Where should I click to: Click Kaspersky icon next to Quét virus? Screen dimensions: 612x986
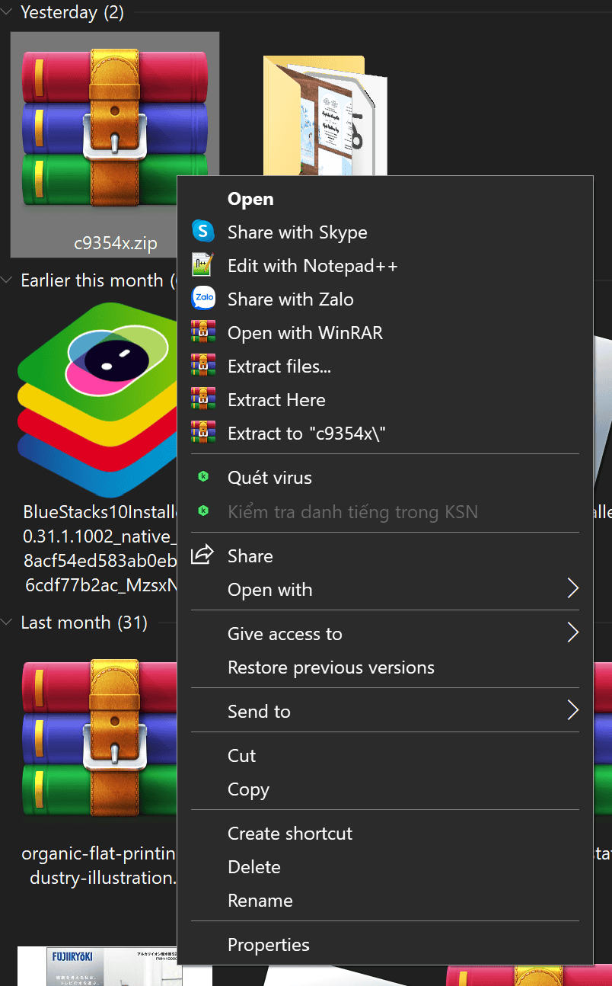pos(203,477)
